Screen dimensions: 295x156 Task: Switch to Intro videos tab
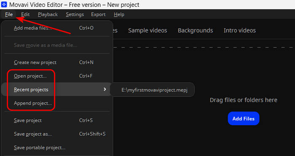click(x=240, y=30)
